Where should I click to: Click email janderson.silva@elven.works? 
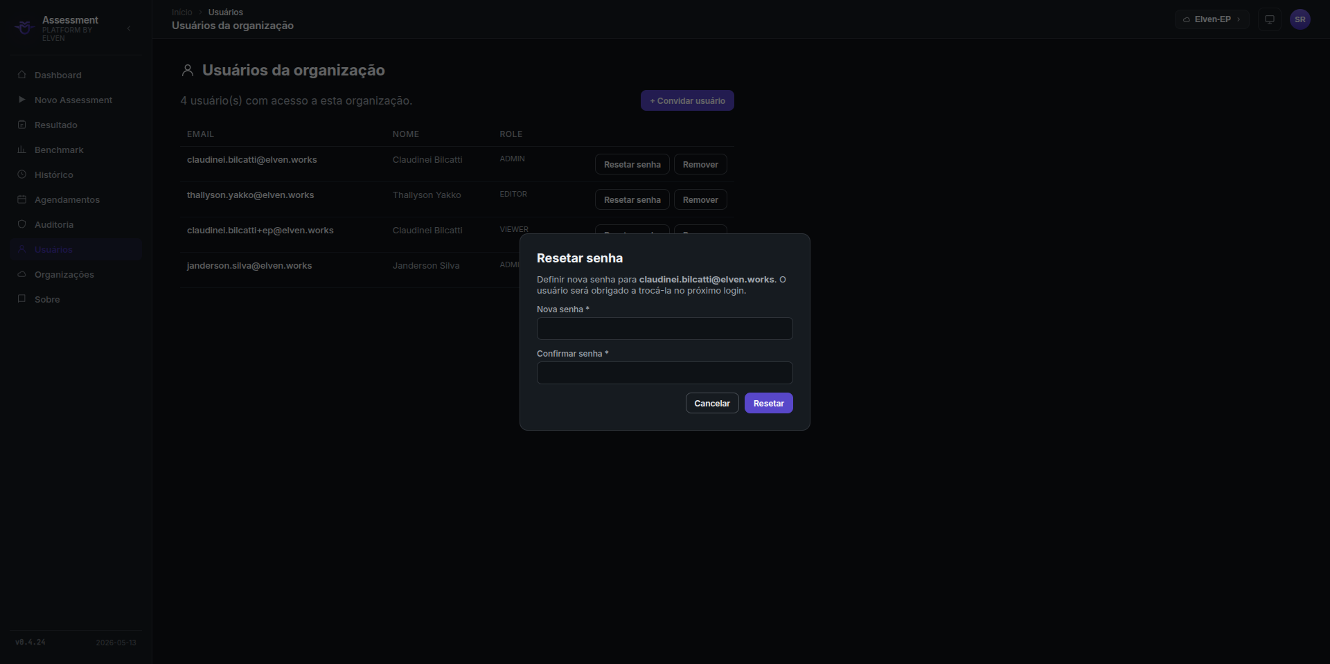tap(249, 265)
